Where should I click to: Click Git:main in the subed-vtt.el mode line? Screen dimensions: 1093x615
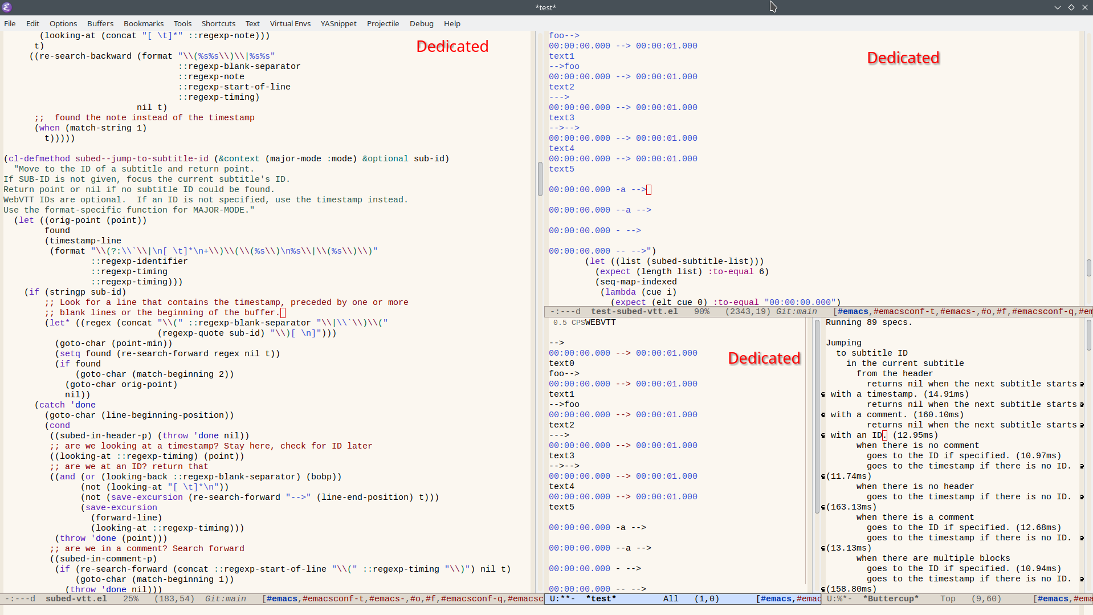(226, 598)
